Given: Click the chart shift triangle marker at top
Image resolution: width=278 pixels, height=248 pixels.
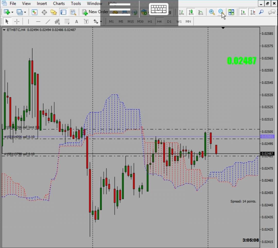Looking at the screenshot, I should click(x=223, y=28).
